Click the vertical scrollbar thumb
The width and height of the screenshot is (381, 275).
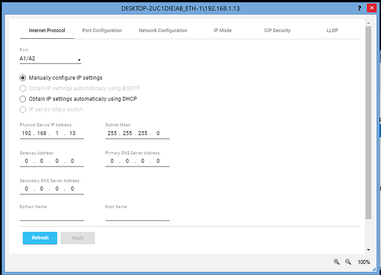pyautogui.click(x=368, y=123)
